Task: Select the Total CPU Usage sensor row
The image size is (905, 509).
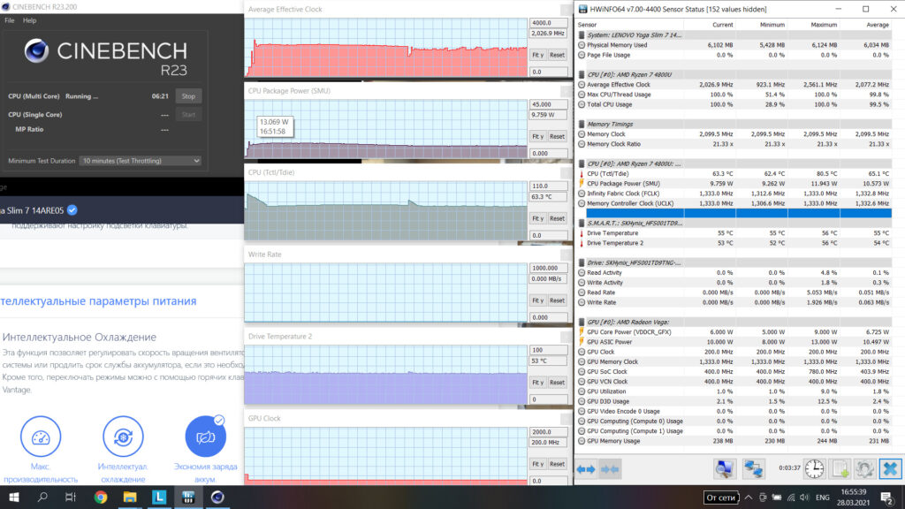Action: 734,104
